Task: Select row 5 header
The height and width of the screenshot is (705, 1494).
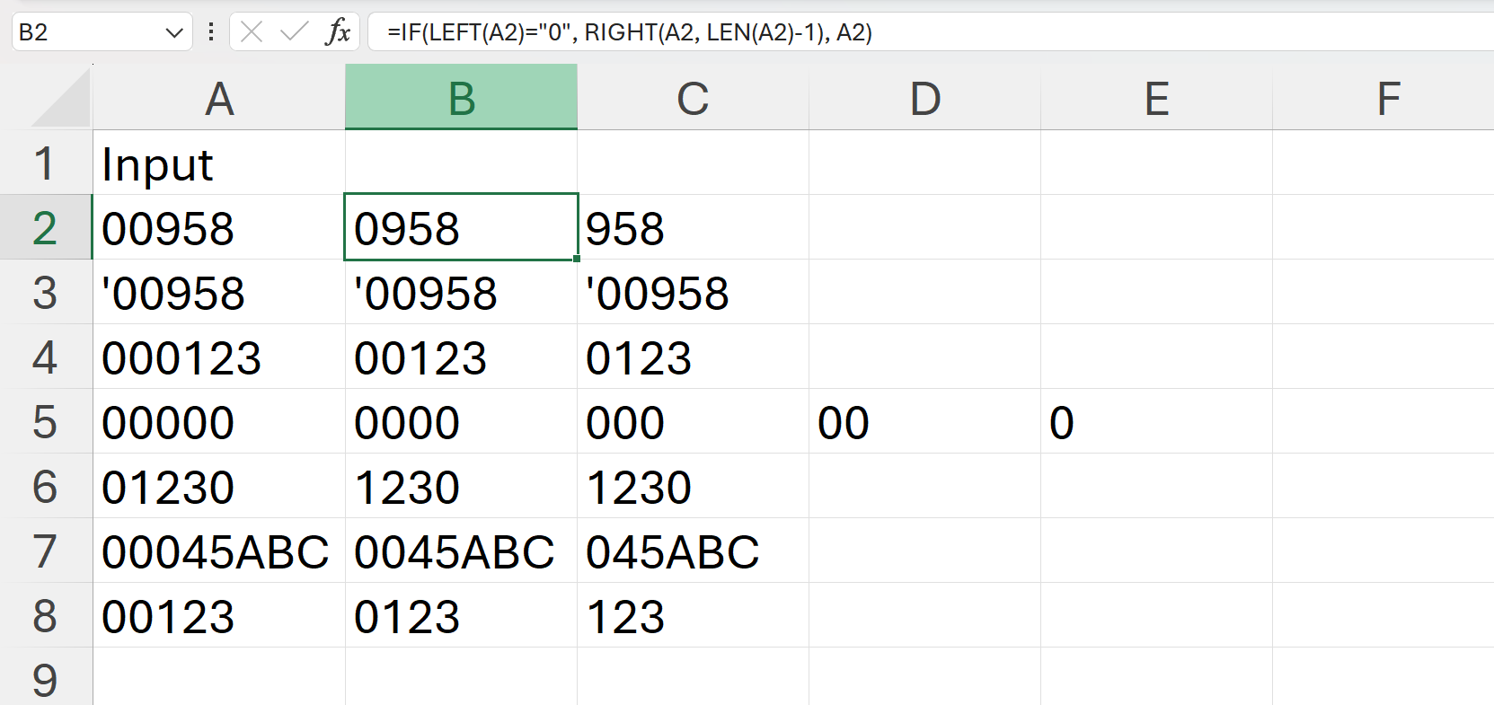Action: tap(45, 422)
